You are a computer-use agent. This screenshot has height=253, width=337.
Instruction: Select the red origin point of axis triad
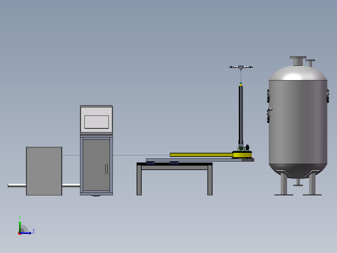click(x=20, y=233)
